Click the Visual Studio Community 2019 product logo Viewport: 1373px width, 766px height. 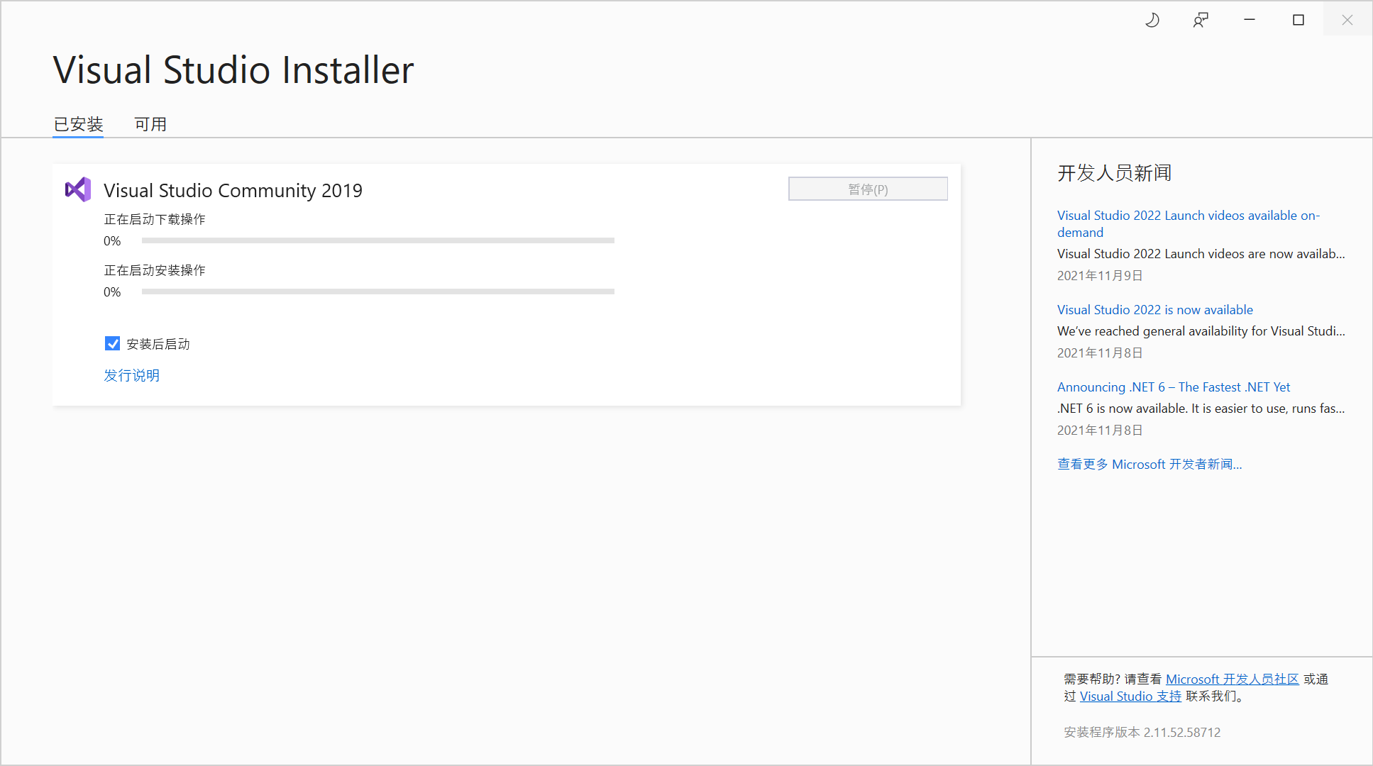(x=77, y=189)
